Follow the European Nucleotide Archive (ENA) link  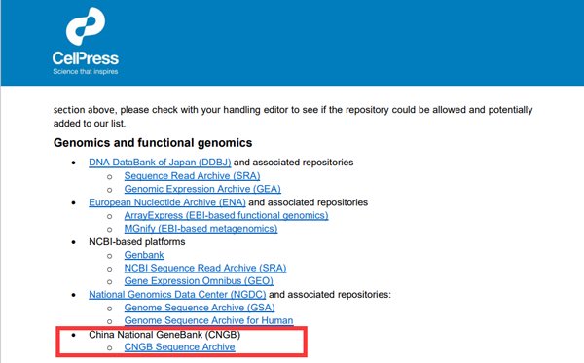[x=167, y=202]
